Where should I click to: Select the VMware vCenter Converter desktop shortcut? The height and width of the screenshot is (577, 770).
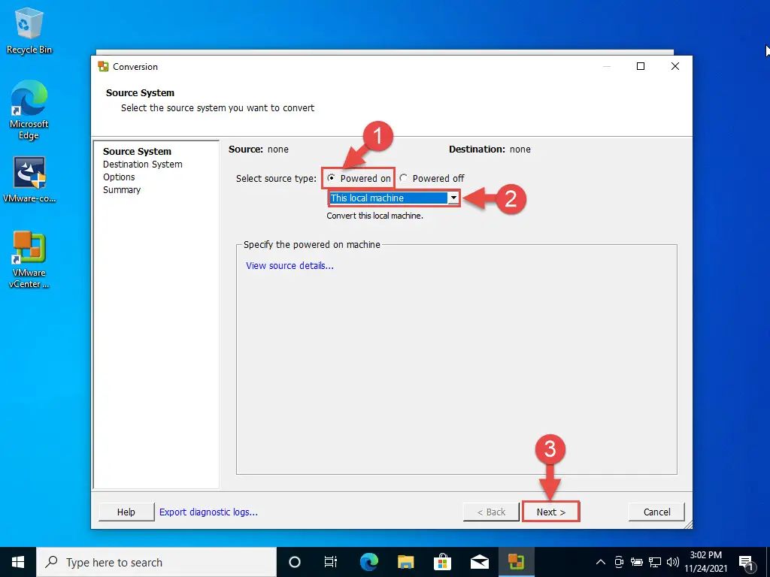29,259
